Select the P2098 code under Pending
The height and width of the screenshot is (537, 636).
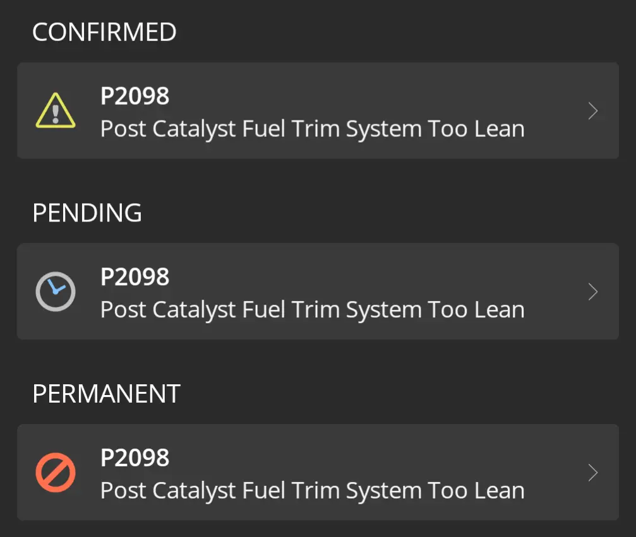point(135,277)
